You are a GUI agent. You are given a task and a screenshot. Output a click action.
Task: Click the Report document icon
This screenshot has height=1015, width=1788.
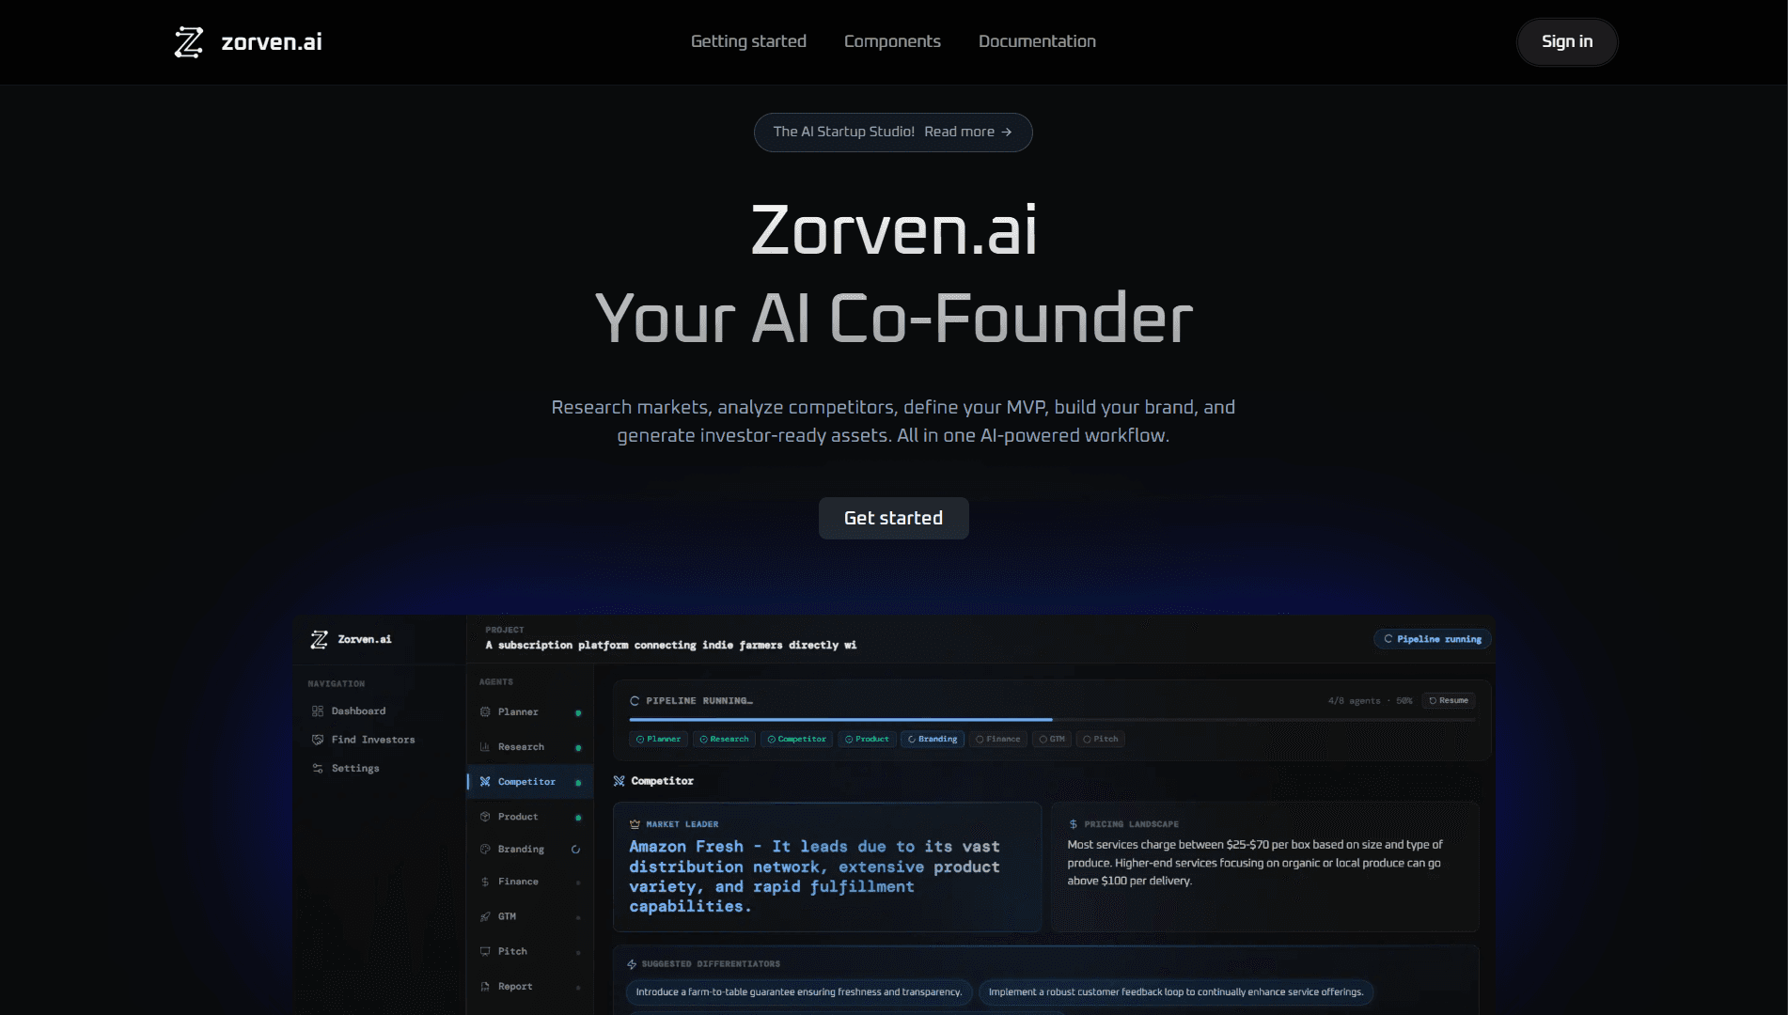[485, 987]
